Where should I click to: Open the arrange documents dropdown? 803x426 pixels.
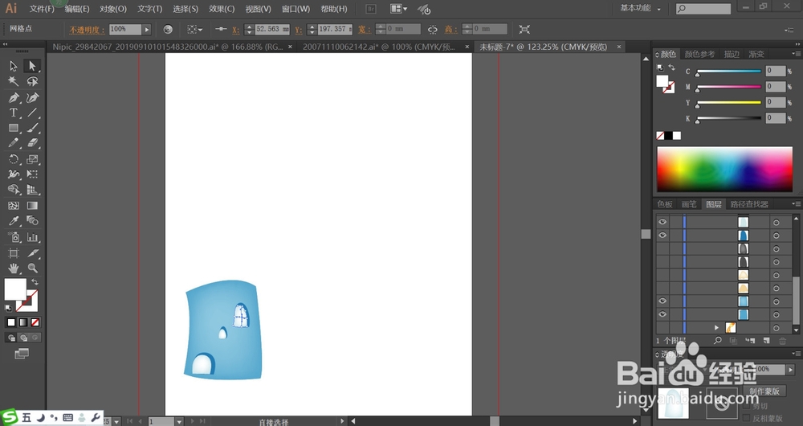click(x=399, y=9)
